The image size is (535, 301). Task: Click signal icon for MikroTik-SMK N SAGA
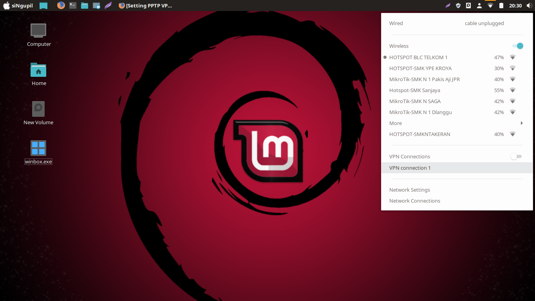click(512, 101)
